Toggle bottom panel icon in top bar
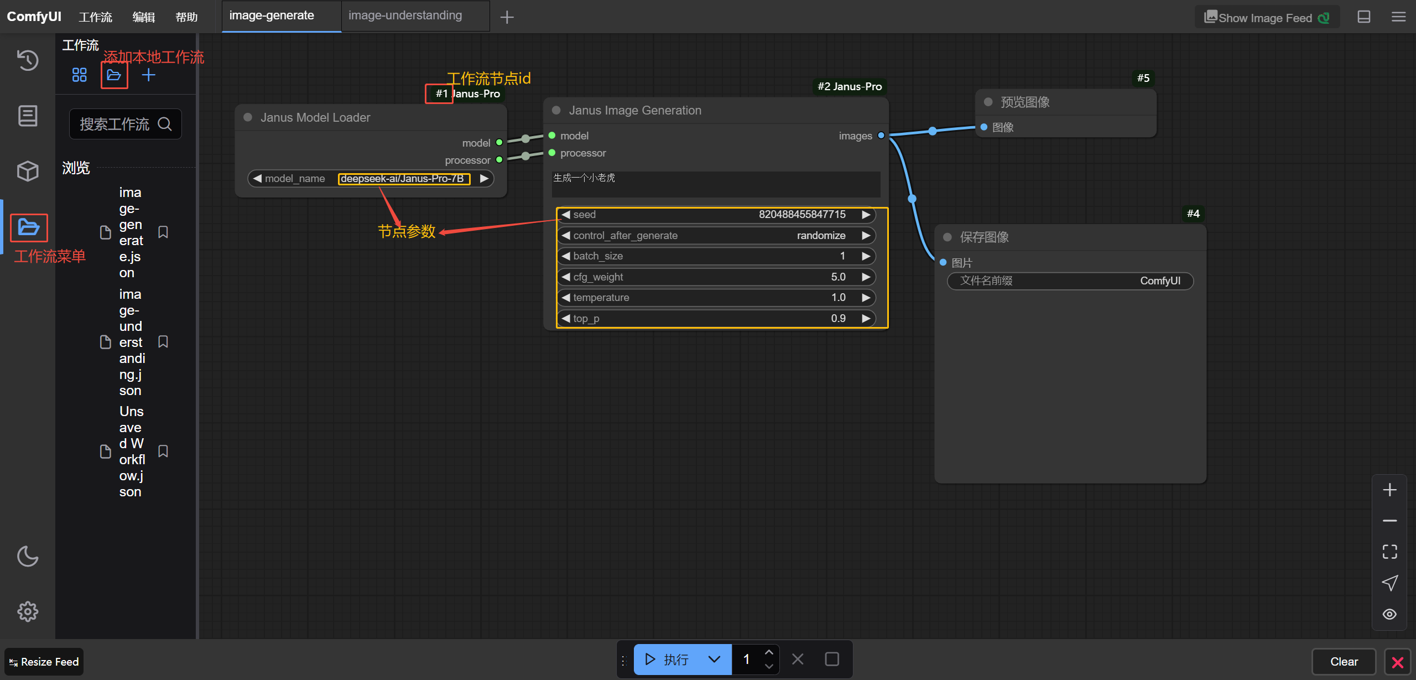 (1363, 17)
